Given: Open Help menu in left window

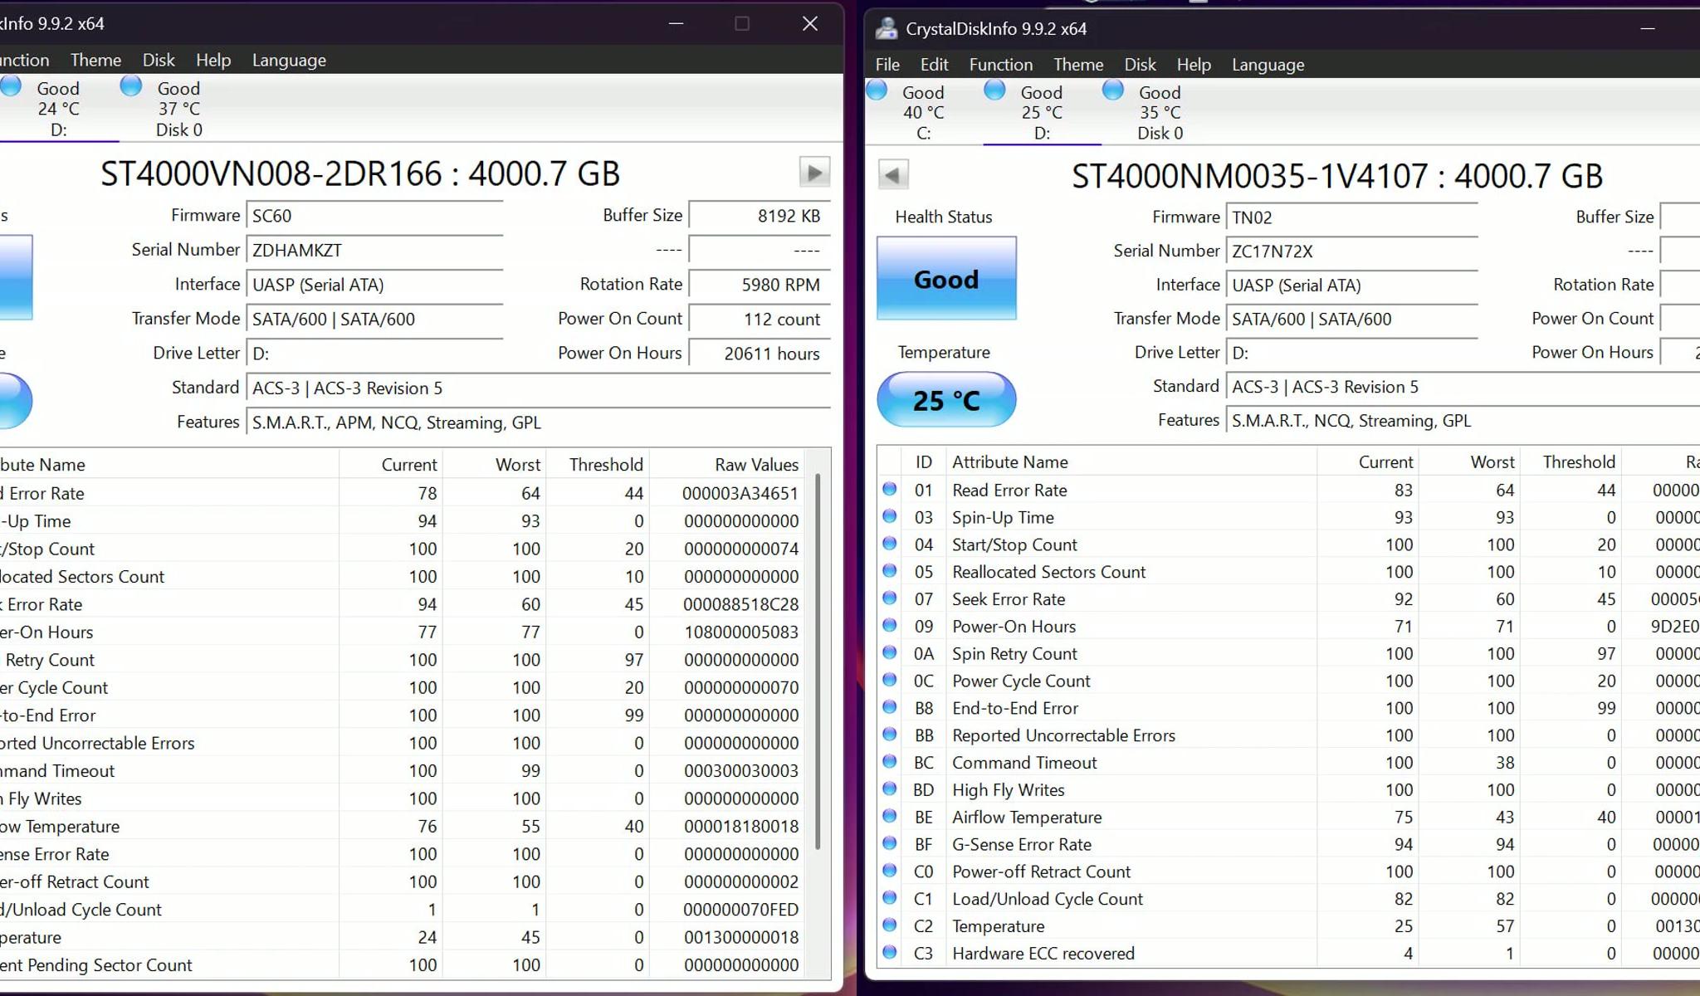Looking at the screenshot, I should [213, 60].
